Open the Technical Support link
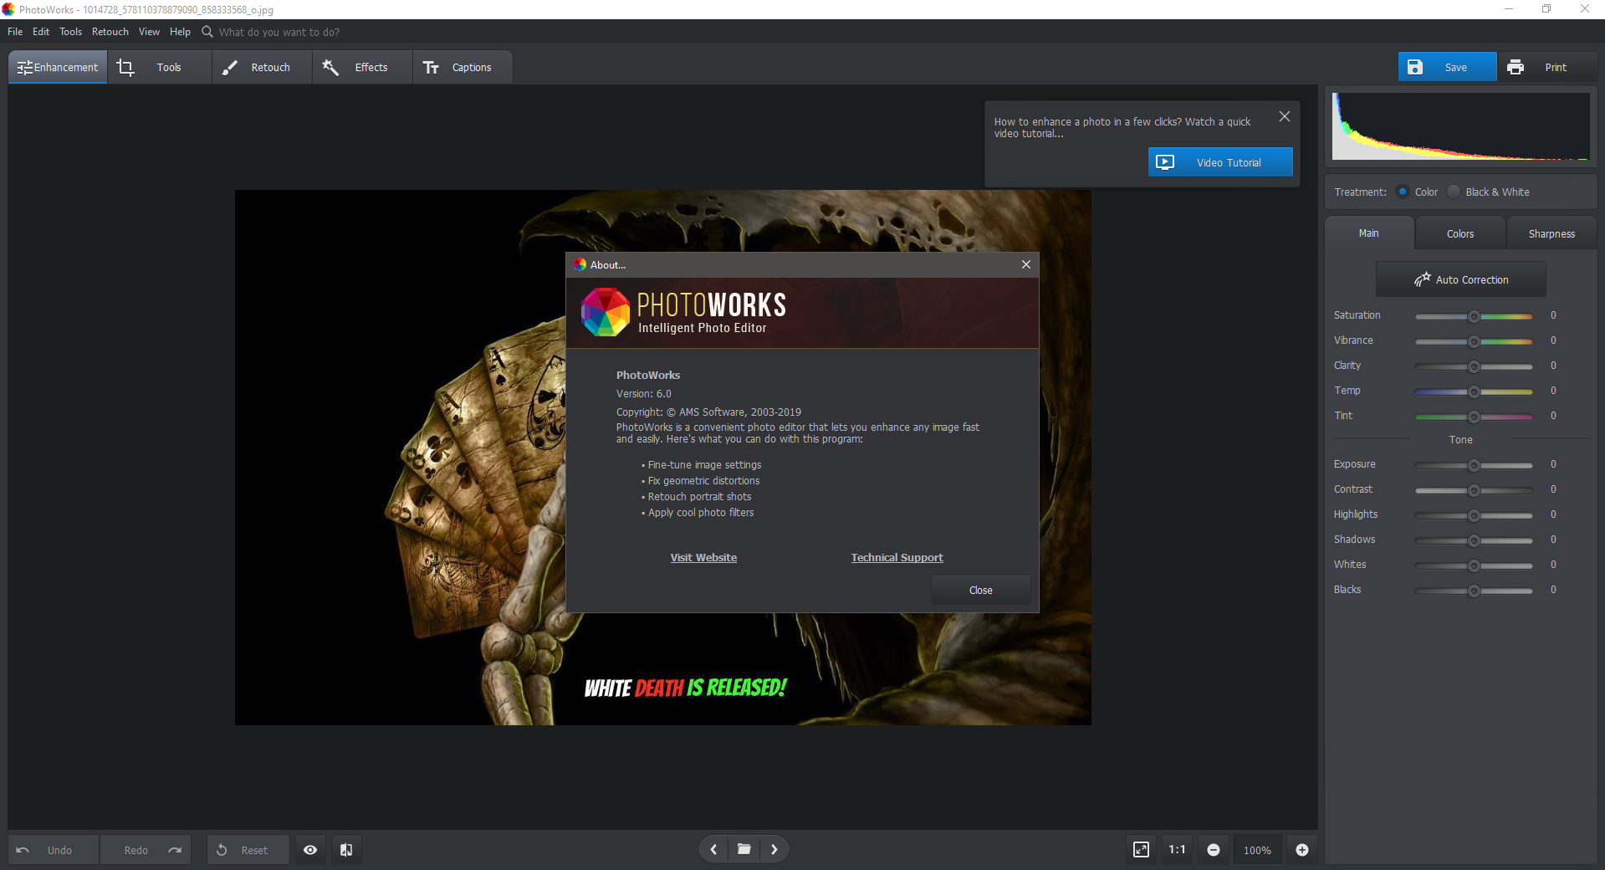Screen dimensions: 1605x870 click(x=897, y=558)
